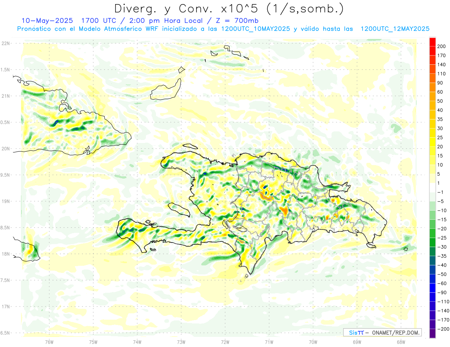Click the colorbar value "-10"
450x347 pixels.
pyautogui.click(x=441, y=211)
